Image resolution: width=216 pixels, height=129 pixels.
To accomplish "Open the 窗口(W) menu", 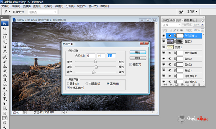I will click(93, 6).
